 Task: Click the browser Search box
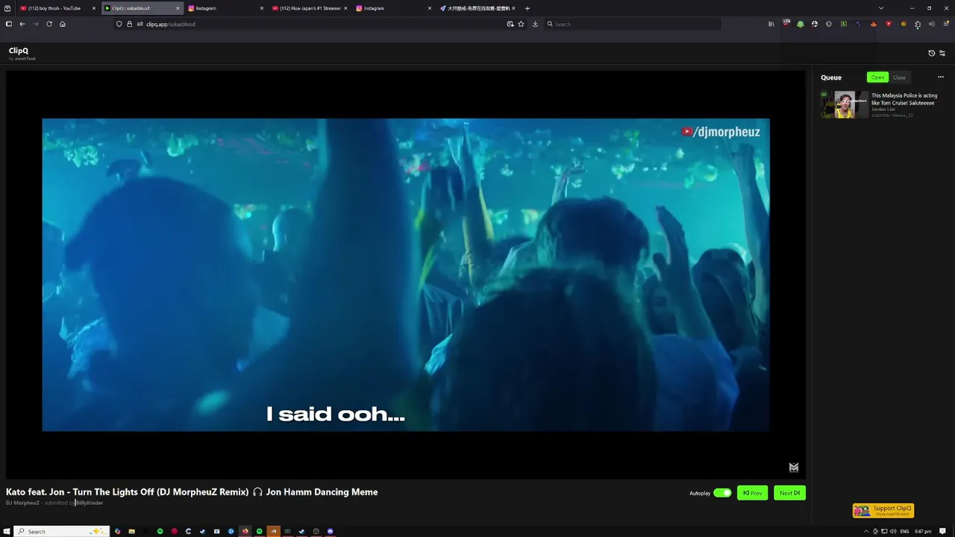(x=633, y=24)
